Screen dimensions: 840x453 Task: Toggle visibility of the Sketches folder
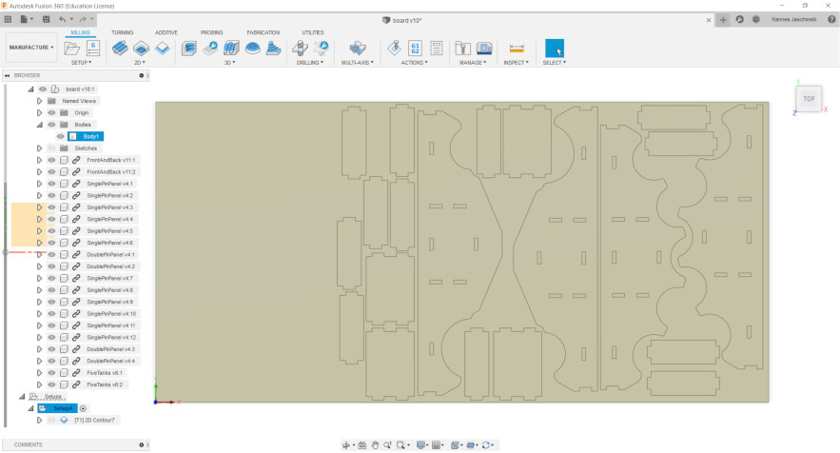(x=51, y=148)
